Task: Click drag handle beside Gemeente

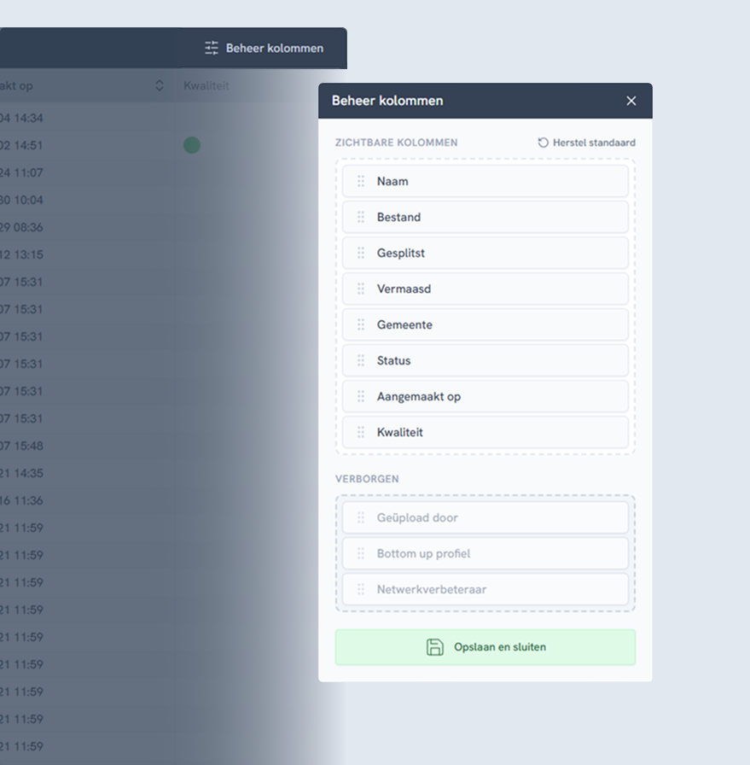Action: tap(361, 325)
